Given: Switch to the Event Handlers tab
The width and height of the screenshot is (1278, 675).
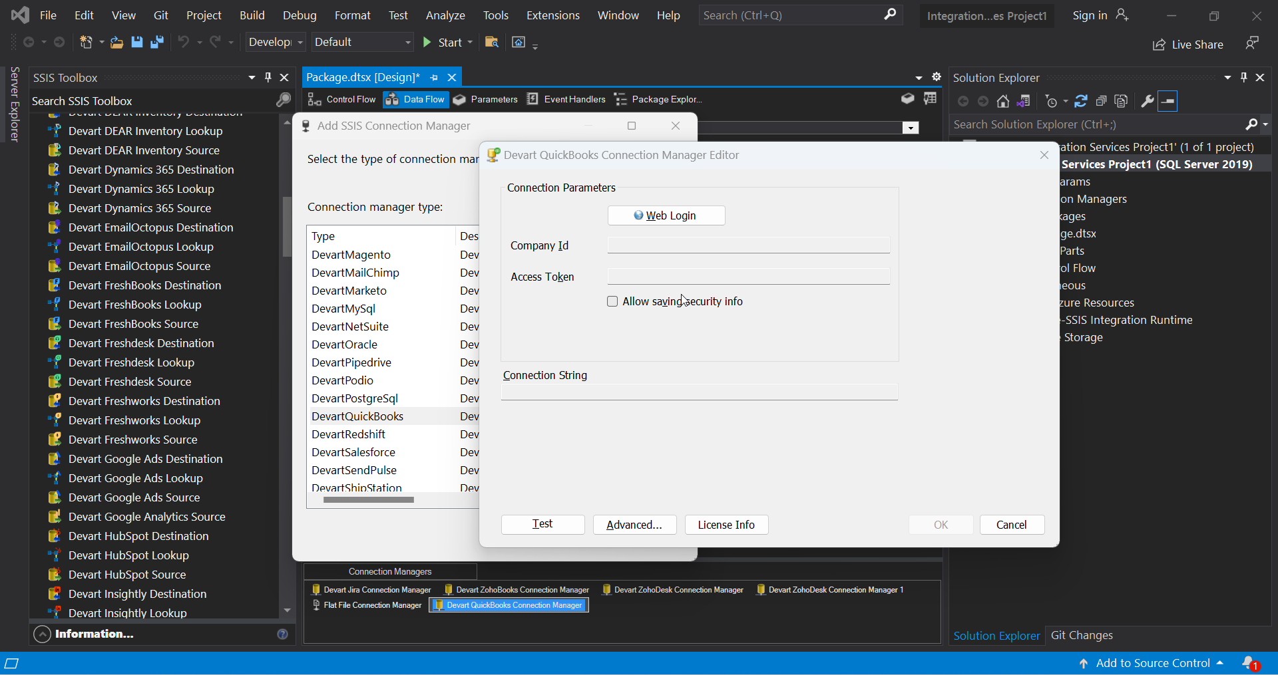Looking at the screenshot, I should point(566,99).
